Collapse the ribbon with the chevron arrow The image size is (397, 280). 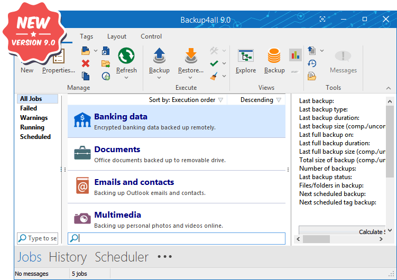point(389,88)
